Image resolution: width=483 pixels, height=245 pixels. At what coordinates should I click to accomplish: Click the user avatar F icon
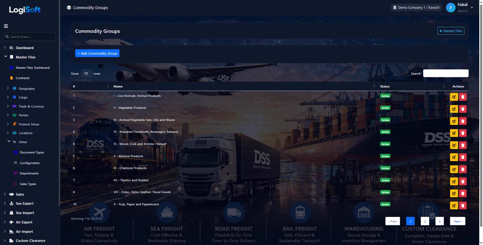click(x=450, y=7)
